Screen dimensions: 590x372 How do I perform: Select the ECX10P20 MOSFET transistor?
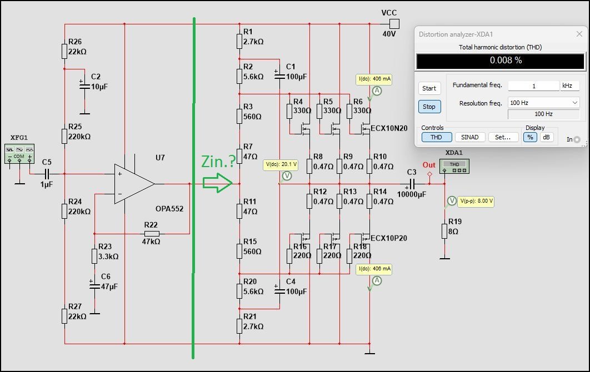click(x=366, y=238)
